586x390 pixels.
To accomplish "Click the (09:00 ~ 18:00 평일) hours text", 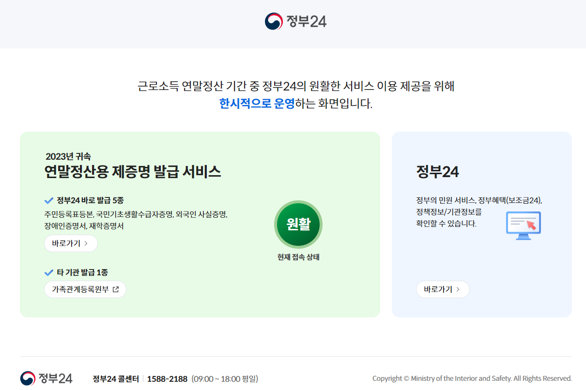I will [225, 379].
